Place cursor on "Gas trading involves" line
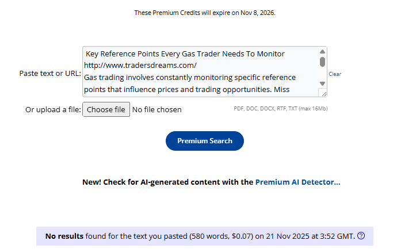Screen dimensions: 397x252 tap(190, 77)
